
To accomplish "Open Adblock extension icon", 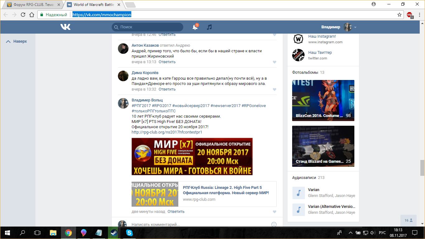I will tap(410, 15).
